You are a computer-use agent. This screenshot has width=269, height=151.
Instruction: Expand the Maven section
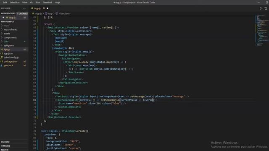[x=5, y=150]
